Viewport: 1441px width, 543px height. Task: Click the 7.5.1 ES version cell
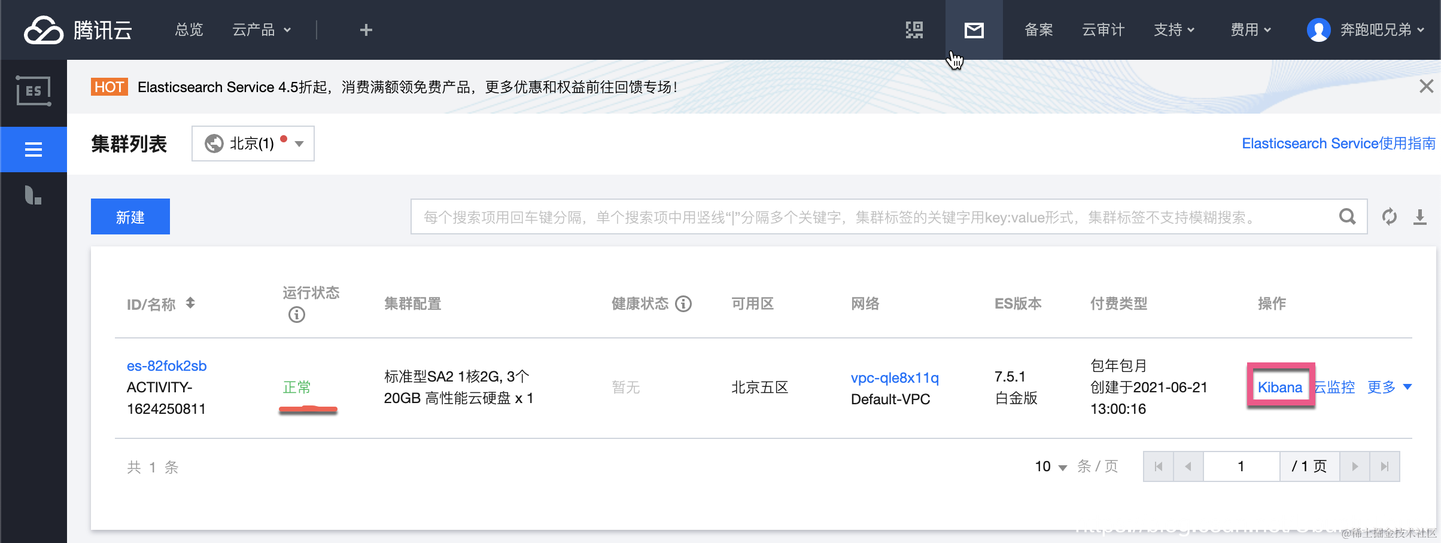(1010, 376)
